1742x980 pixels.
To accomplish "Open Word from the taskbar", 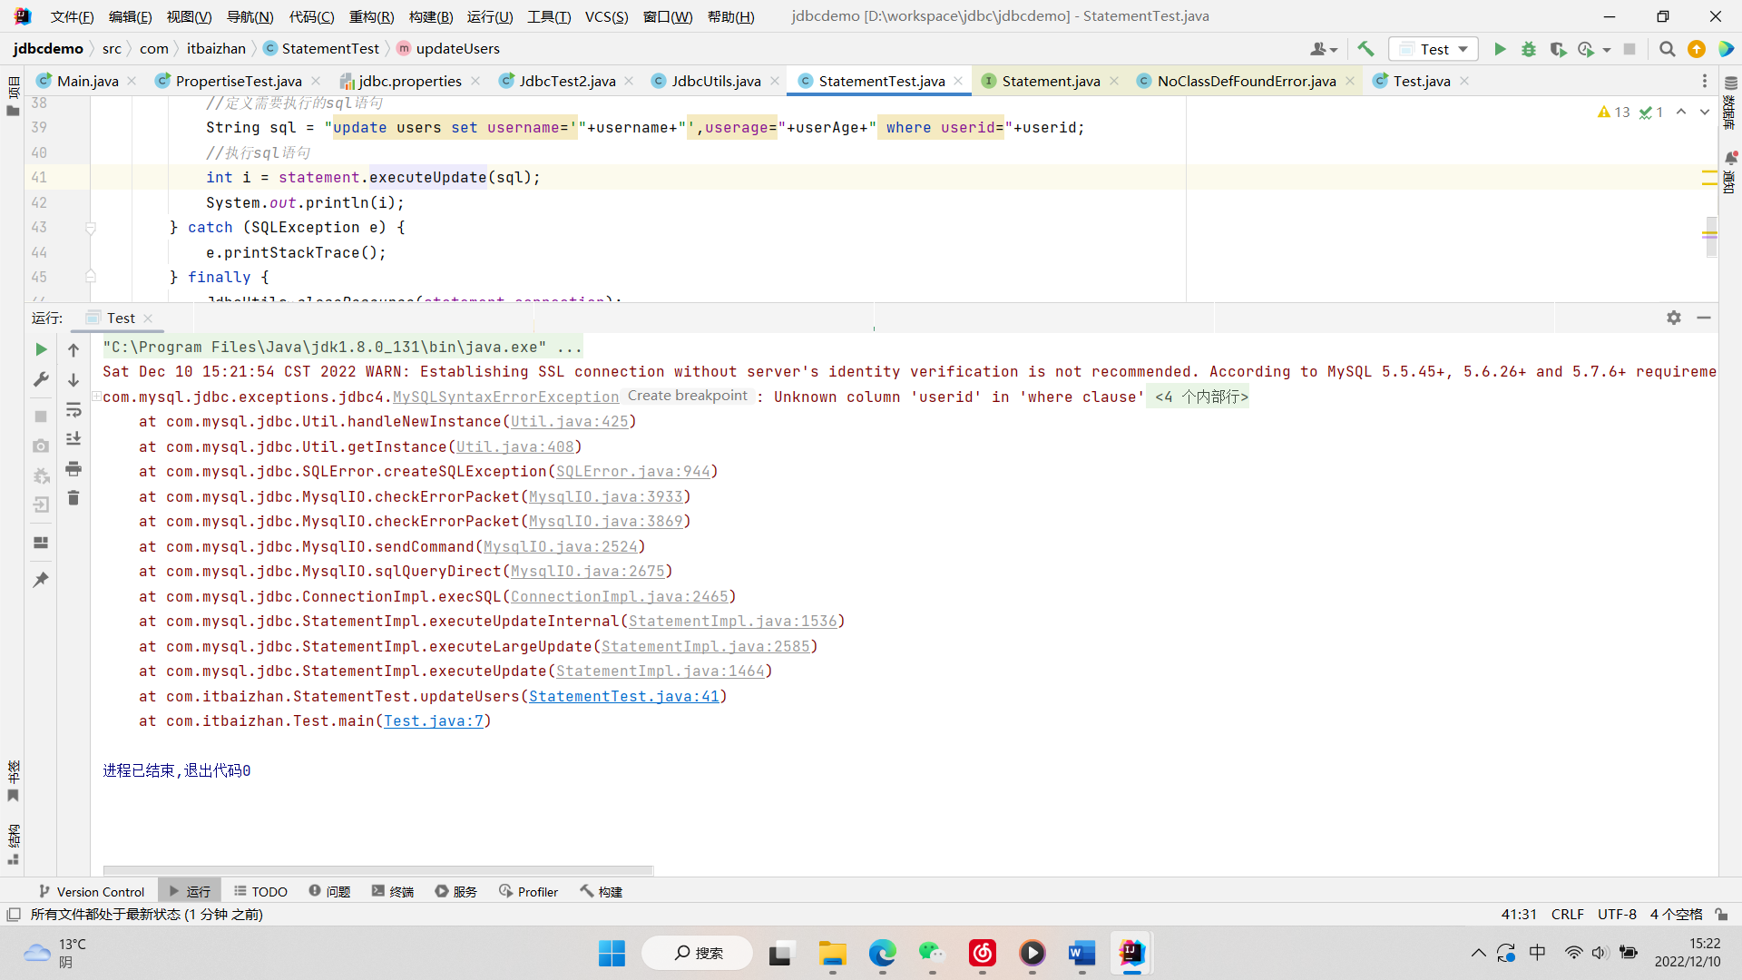I will tap(1081, 953).
